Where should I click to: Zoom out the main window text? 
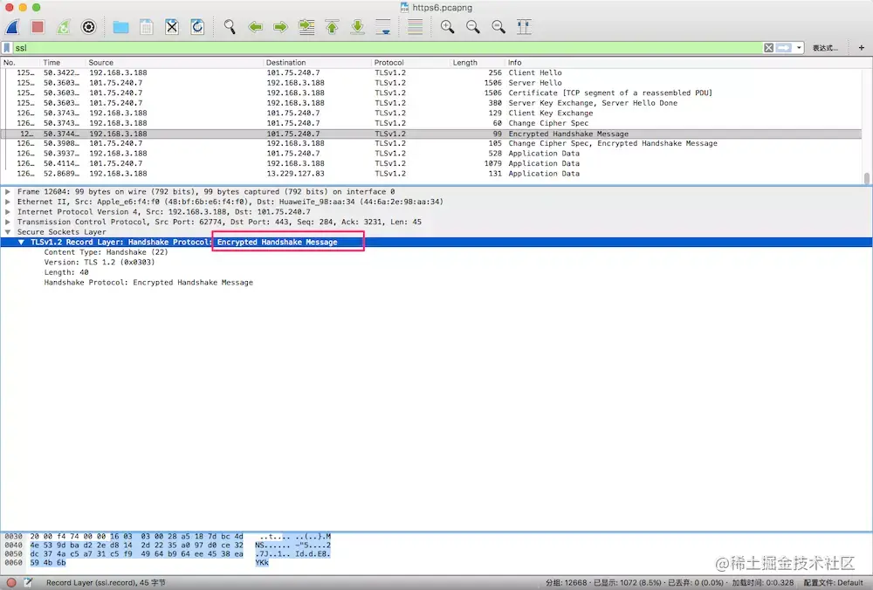coord(472,27)
